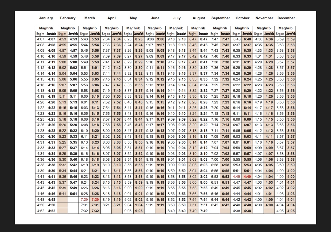The image size is (331, 232).
Task: Click the Begins subheader under January
Action: (x=40, y=34)
